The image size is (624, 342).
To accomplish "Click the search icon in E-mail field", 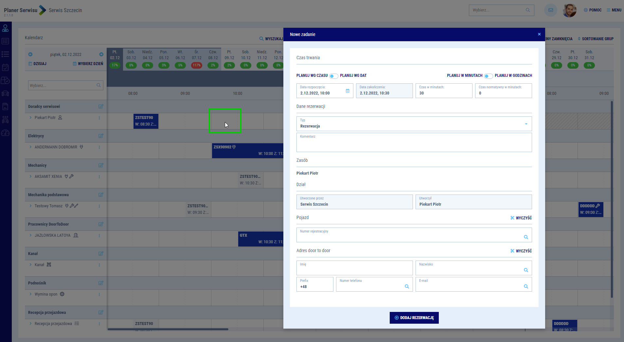I will 526,286.
